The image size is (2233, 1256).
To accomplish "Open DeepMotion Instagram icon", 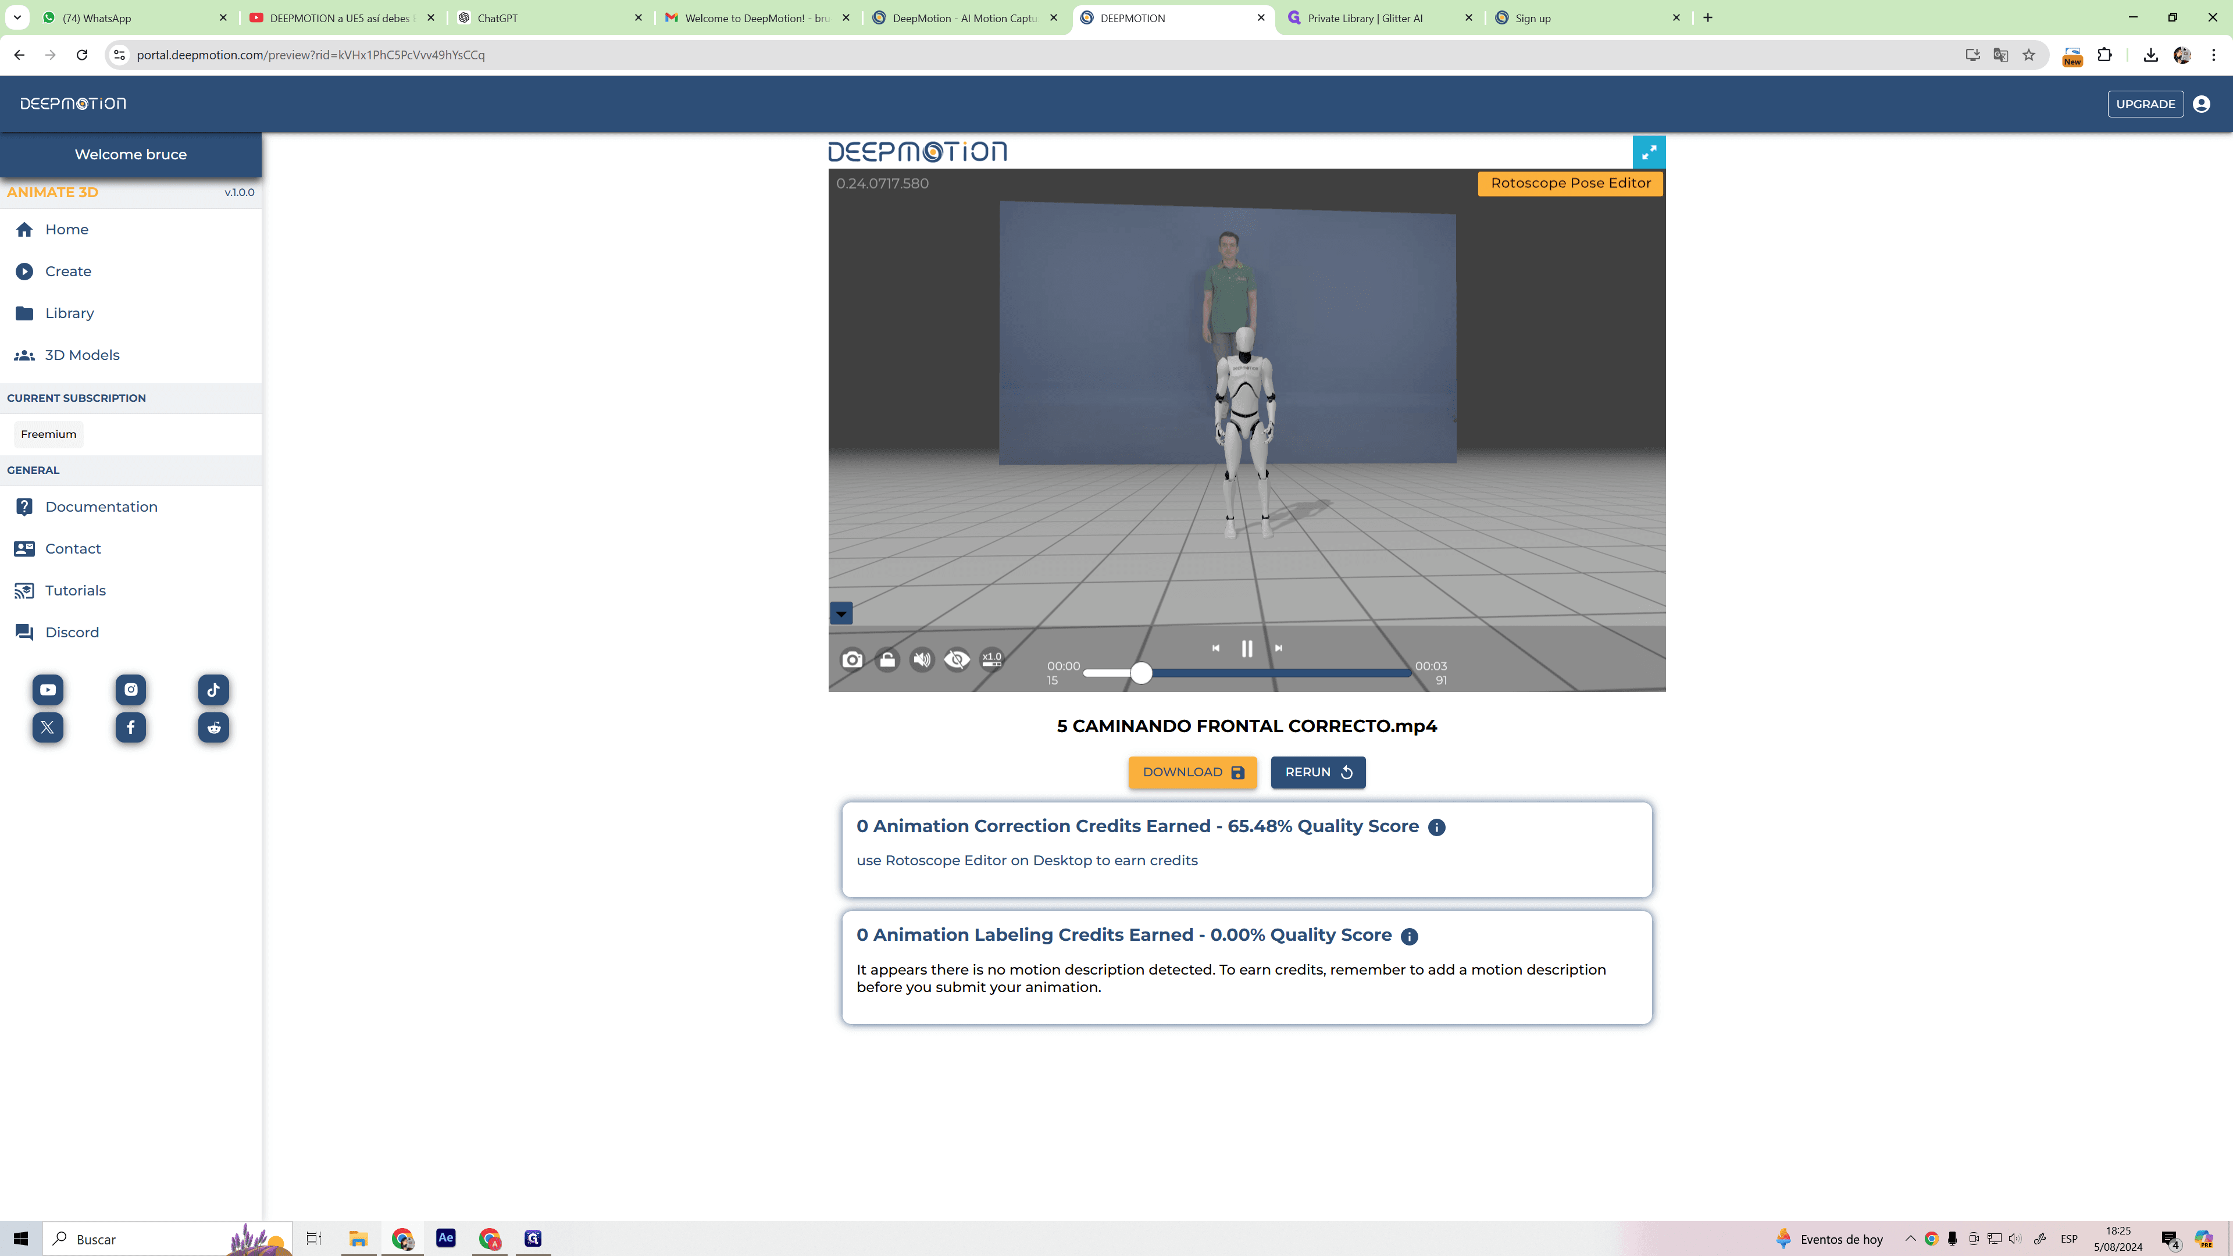I will (x=131, y=690).
